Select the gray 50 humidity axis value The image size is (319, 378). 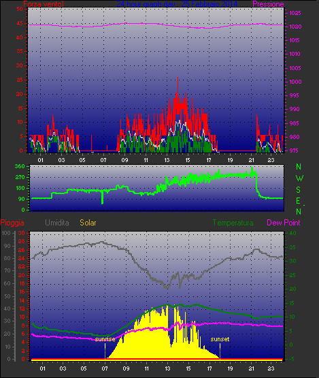pyautogui.click(x=7, y=296)
